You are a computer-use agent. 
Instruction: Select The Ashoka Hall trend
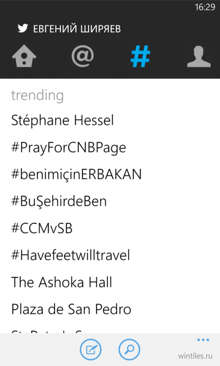pyautogui.click(x=62, y=282)
